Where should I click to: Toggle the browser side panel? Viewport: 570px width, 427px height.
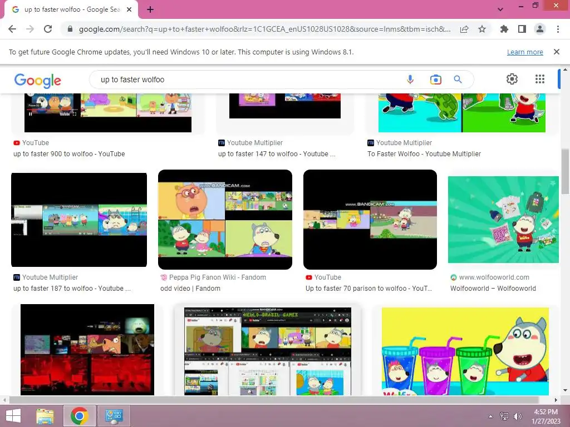pos(522,29)
